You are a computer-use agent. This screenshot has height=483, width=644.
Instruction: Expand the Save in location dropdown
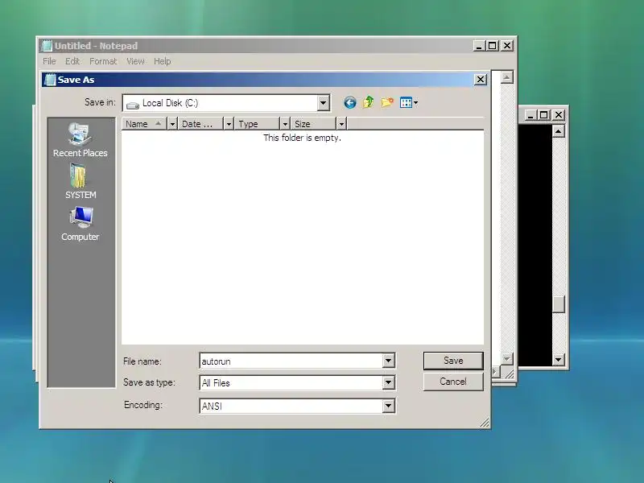[x=324, y=103]
